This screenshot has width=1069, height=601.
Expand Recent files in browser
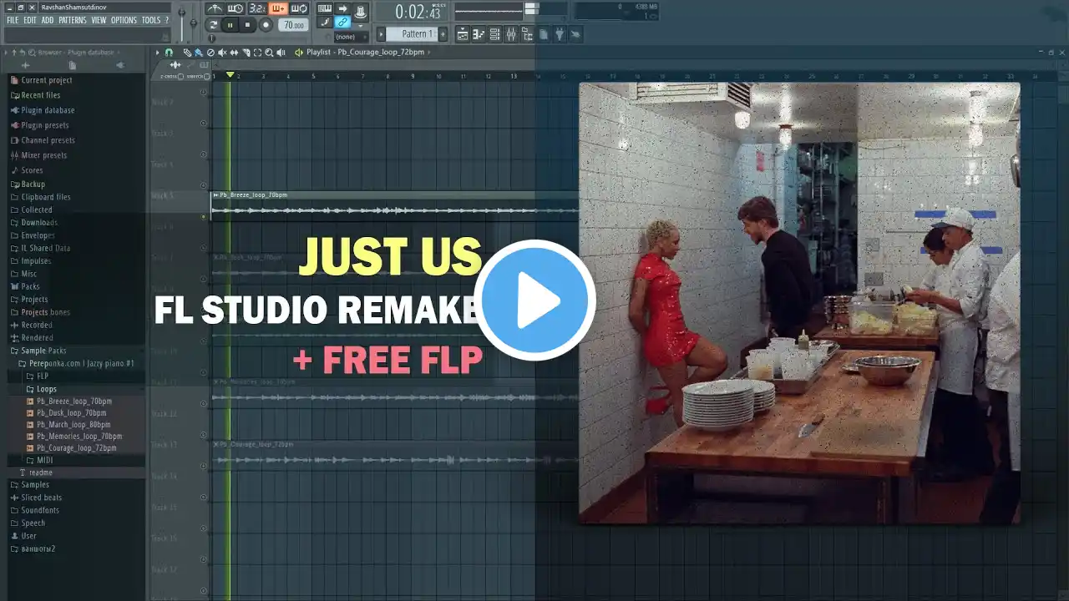click(x=41, y=95)
